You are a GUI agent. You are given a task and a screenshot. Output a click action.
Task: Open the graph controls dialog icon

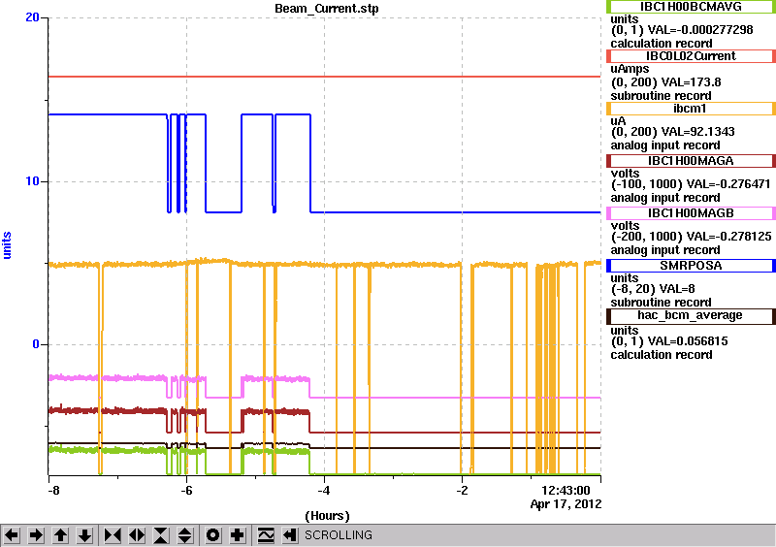point(266,535)
